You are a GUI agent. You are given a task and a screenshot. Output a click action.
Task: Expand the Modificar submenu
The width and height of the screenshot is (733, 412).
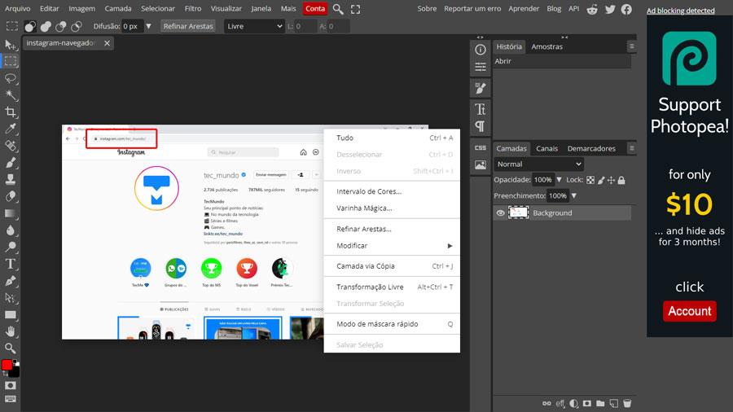pyautogui.click(x=392, y=246)
